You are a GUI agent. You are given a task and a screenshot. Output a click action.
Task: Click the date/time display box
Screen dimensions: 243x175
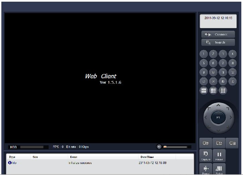[218, 21]
